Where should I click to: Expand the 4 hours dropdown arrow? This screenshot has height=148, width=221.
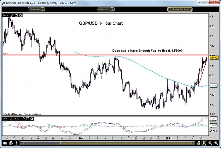[112, 9]
